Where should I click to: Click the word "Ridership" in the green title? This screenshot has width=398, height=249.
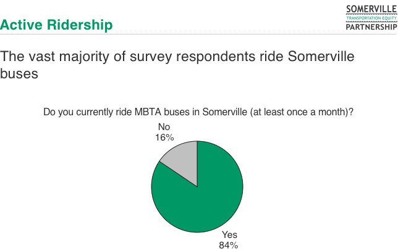(x=80, y=25)
